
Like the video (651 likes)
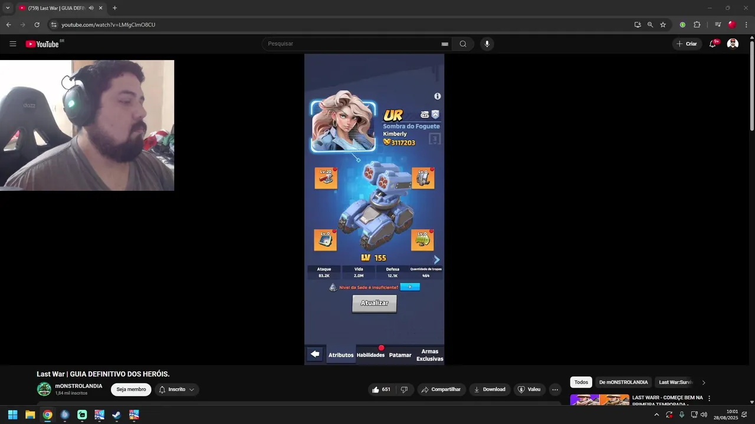click(382, 389)
